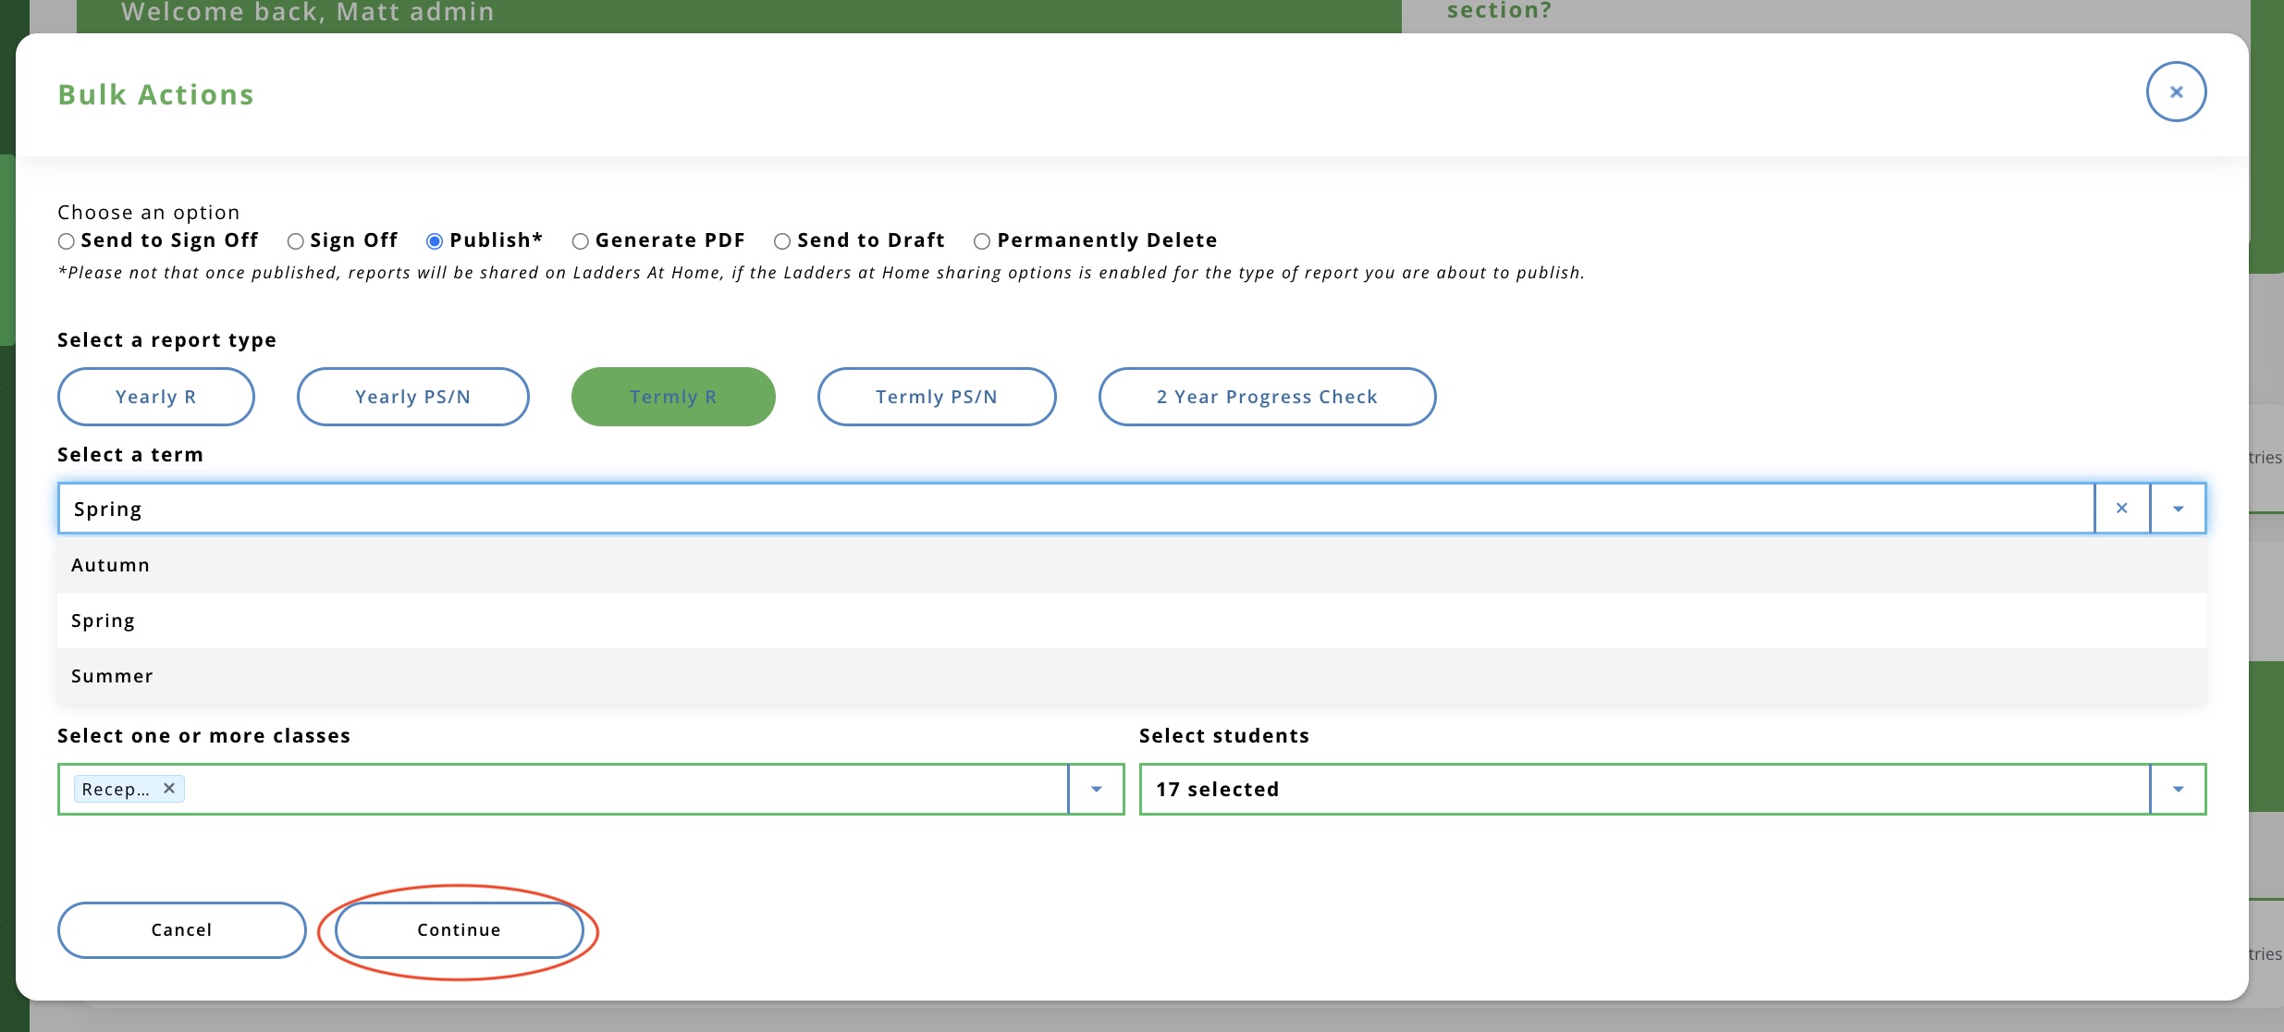Choose the 2 Year Progress Check report
2284x1032 pixels.
pyautogui.click(x=1266, y=397)
